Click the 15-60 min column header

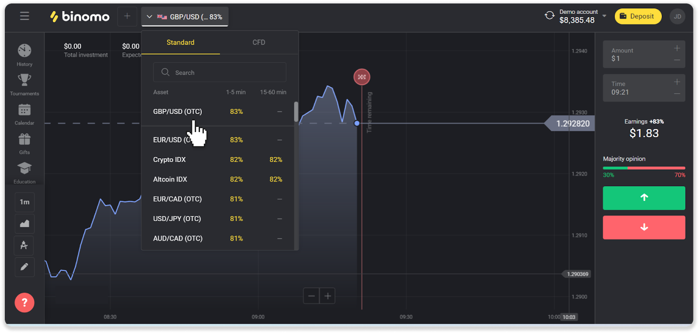pos(273,92)
